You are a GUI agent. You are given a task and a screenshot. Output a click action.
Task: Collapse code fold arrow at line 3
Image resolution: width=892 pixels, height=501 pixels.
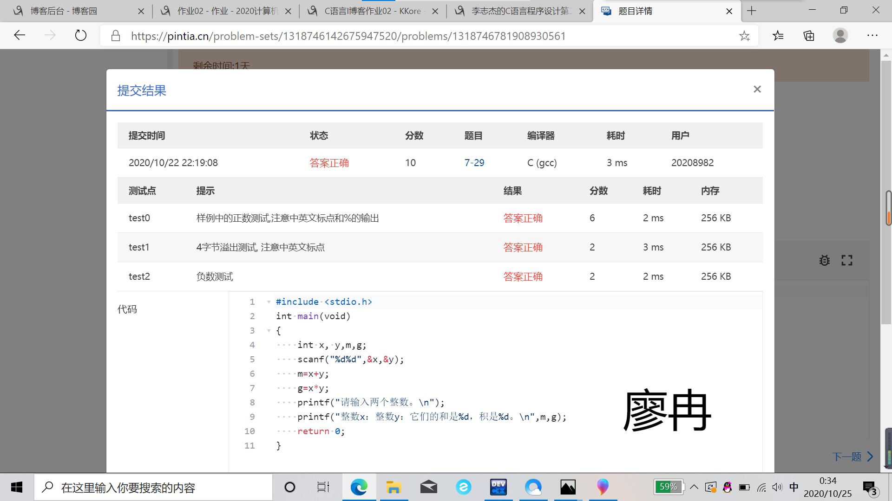click(269, 331)
